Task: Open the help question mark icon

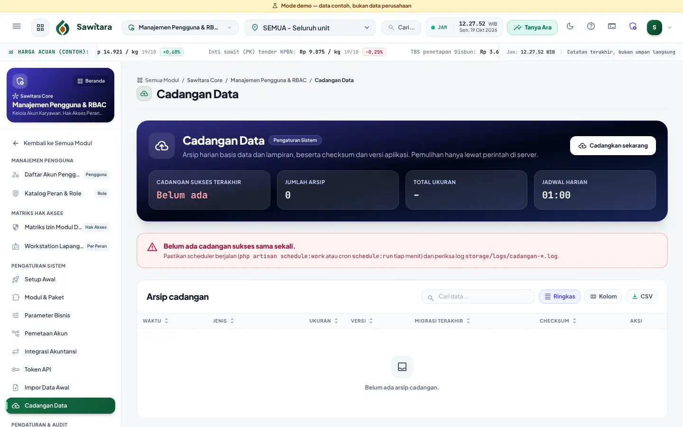Action: (591, 27)
